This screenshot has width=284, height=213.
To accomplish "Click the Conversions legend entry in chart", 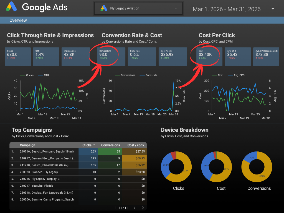I will click(125, 75).
